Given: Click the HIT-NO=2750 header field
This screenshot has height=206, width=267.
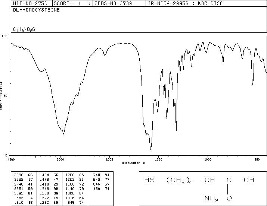Looking at the screenshot, I should click(x=30, y=3).
